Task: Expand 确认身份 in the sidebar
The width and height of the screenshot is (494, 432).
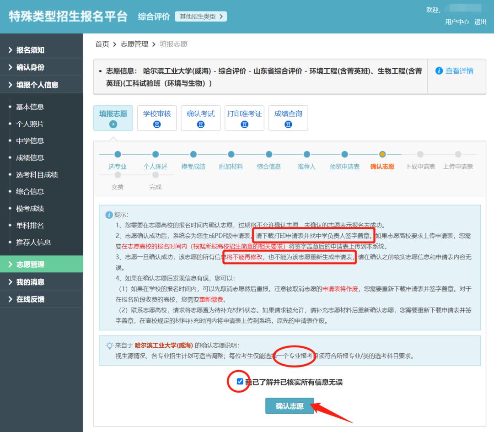Action: [x=42, y=67]
